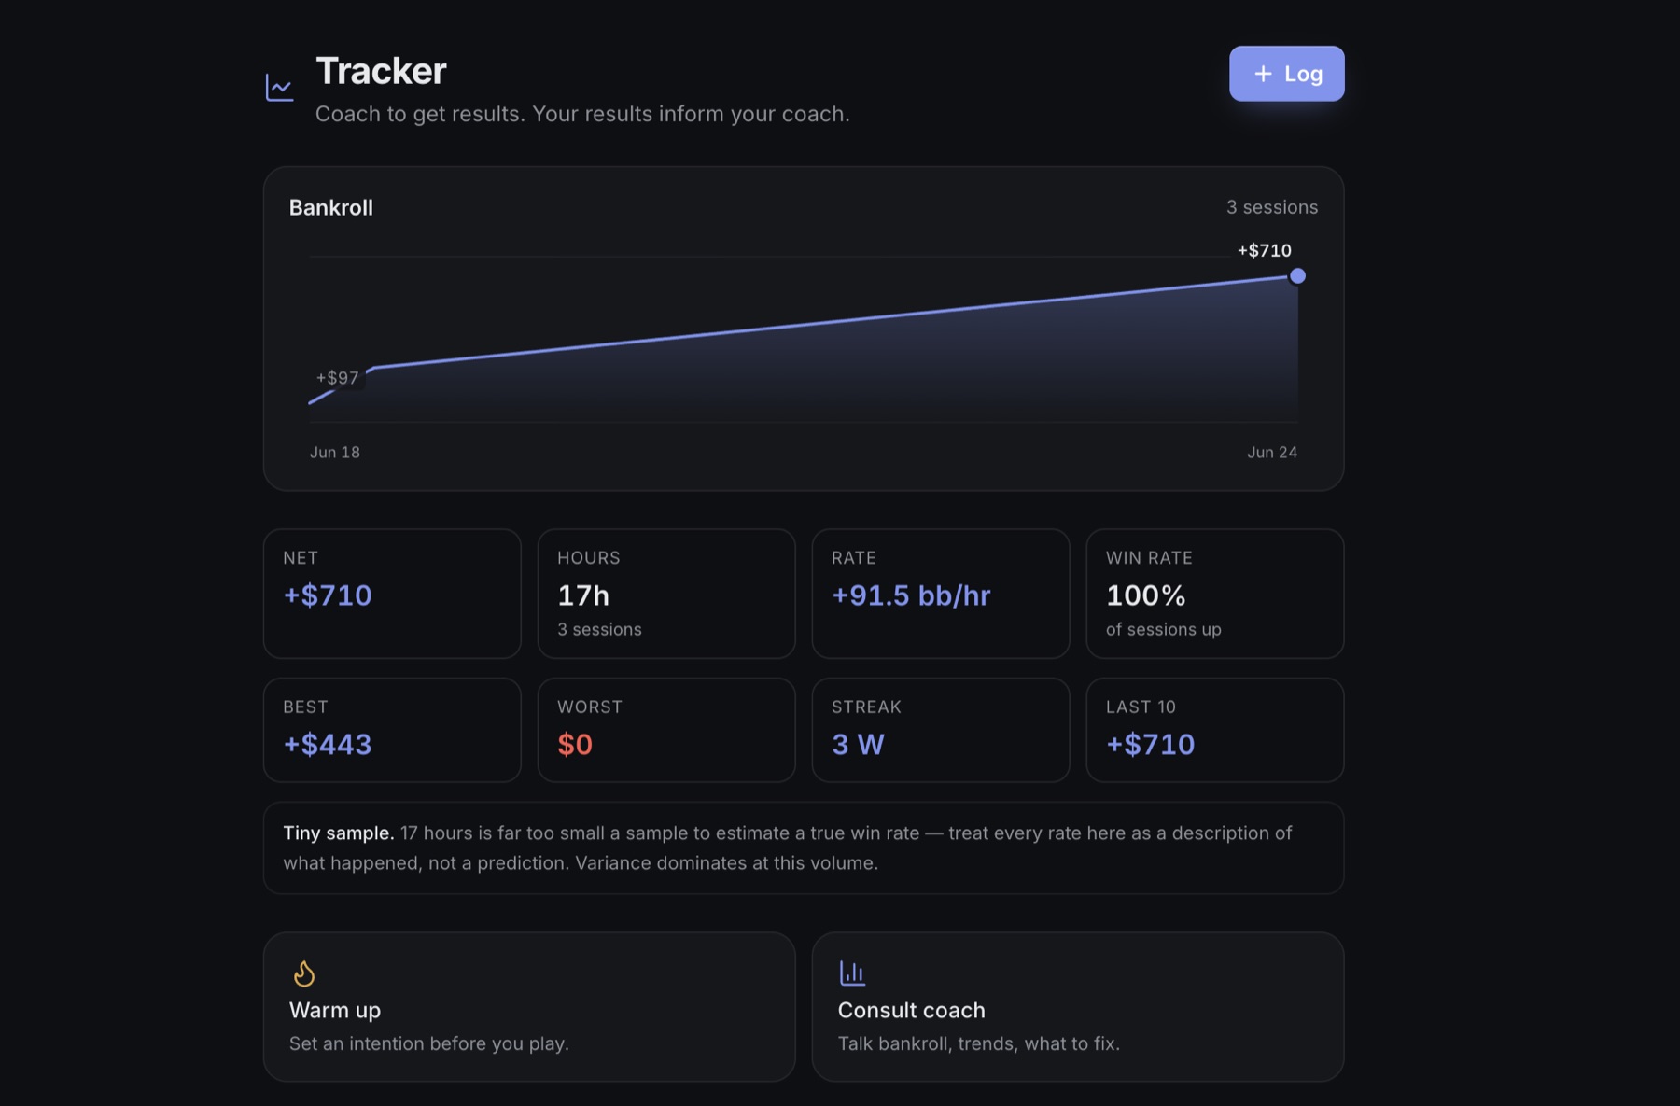Click the Tracker chart icon in header

(x=279, y=88)
